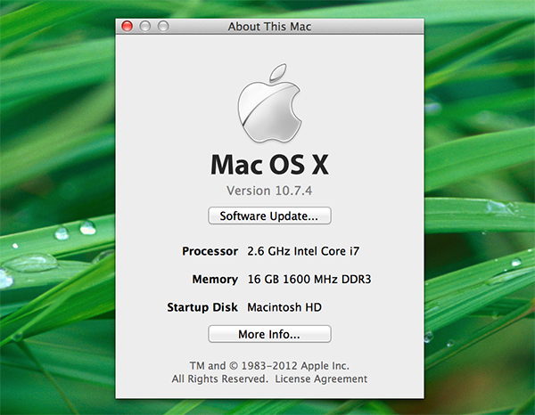Zoom the About This Mac window
Screen dimensions: 535x415
coord(163,26)
